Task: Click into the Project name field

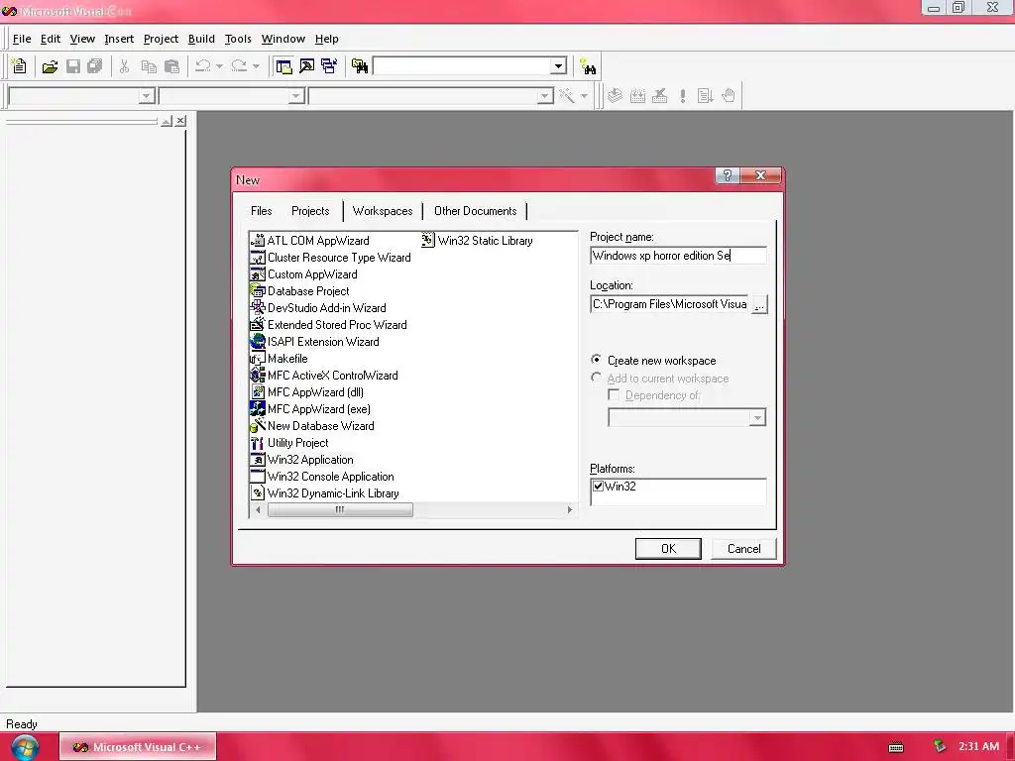Action: pyautogui.click(x=678, y=256)
